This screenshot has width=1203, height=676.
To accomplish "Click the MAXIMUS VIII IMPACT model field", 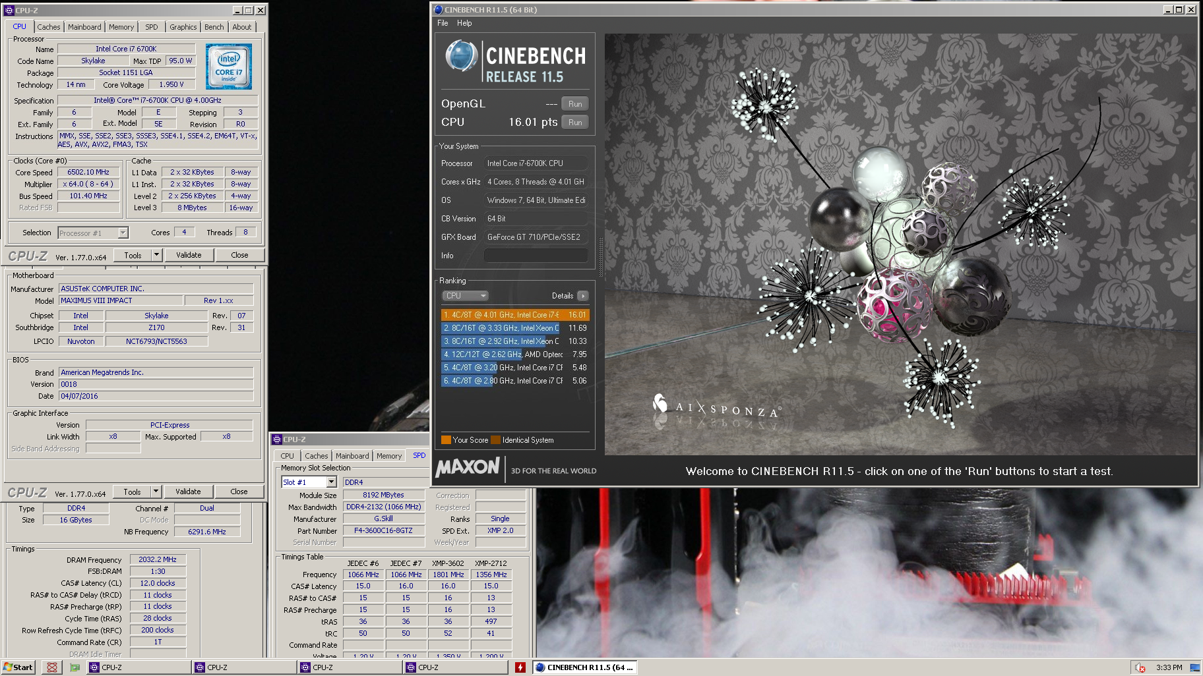I will 121,300.
